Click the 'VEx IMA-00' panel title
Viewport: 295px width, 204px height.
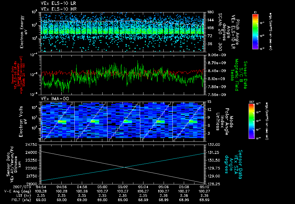click(55, 99)
